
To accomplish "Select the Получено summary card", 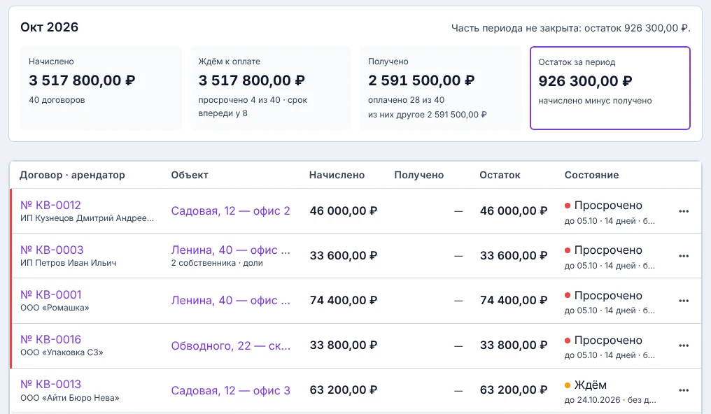I will (440, 88).
